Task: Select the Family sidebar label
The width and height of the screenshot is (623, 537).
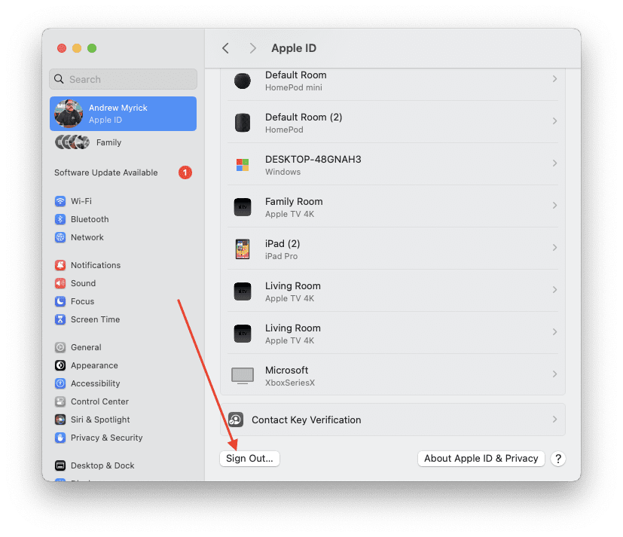Action: coord(109,142)
